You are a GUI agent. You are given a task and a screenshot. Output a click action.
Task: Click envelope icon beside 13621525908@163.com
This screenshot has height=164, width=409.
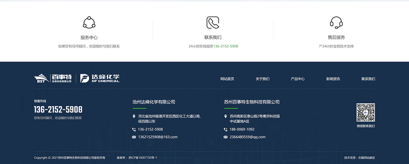[134, 137]
